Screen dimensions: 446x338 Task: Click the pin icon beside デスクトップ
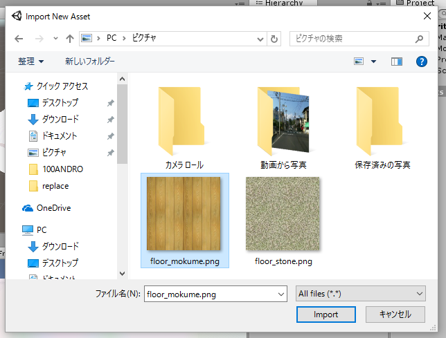coord(110,103)
